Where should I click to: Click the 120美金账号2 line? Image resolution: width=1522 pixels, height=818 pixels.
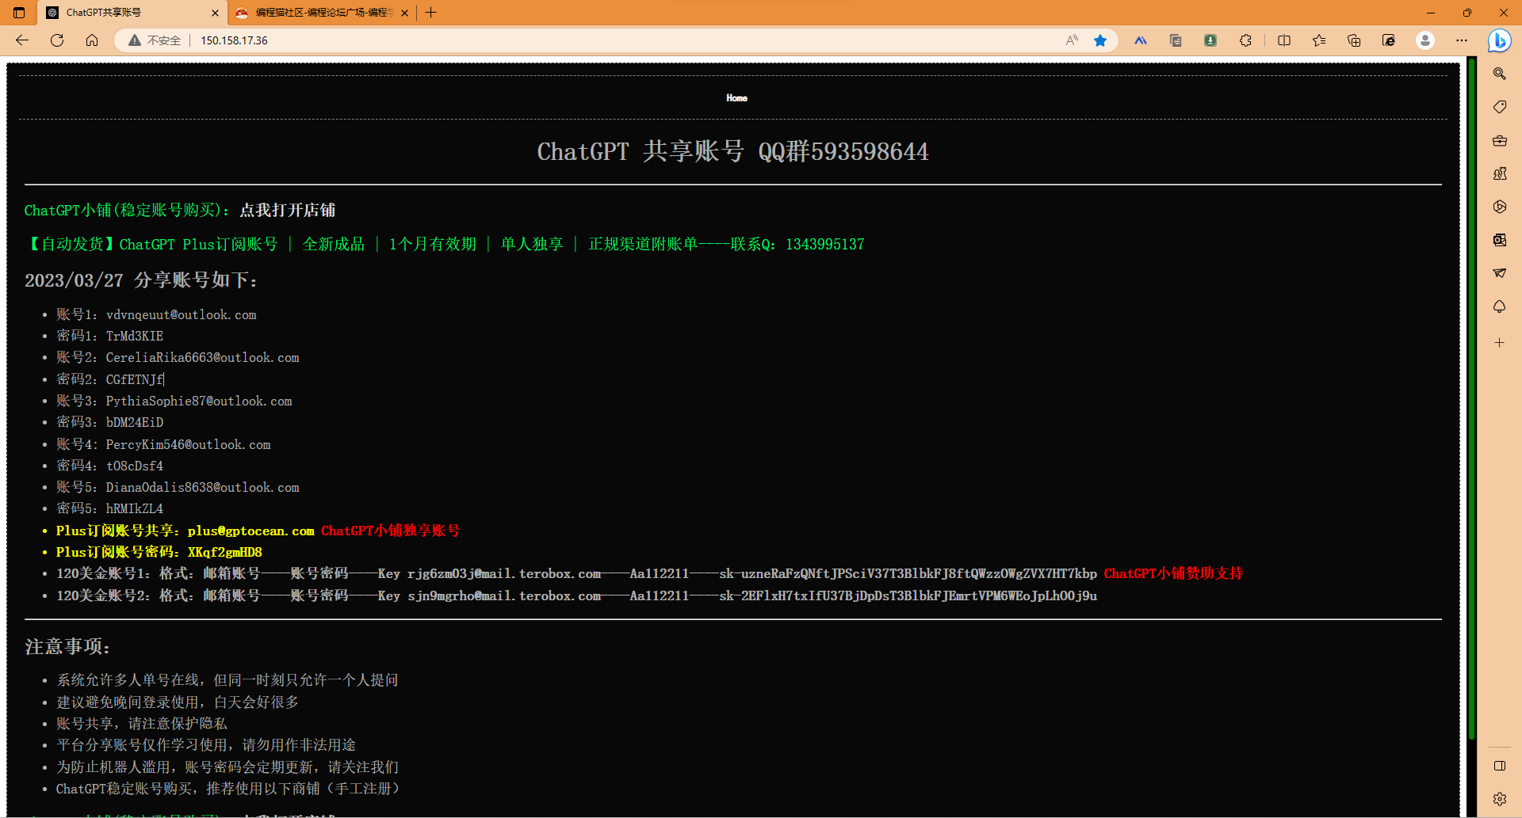[576, 595]
